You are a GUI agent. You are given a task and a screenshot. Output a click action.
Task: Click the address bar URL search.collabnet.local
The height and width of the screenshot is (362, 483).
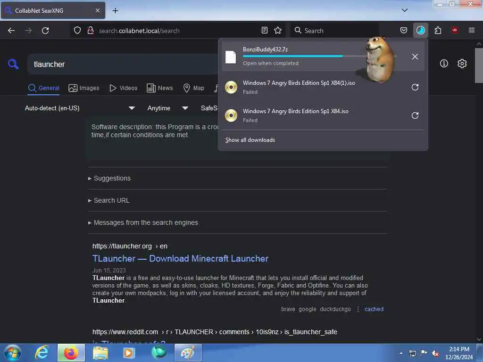point(139,31)
